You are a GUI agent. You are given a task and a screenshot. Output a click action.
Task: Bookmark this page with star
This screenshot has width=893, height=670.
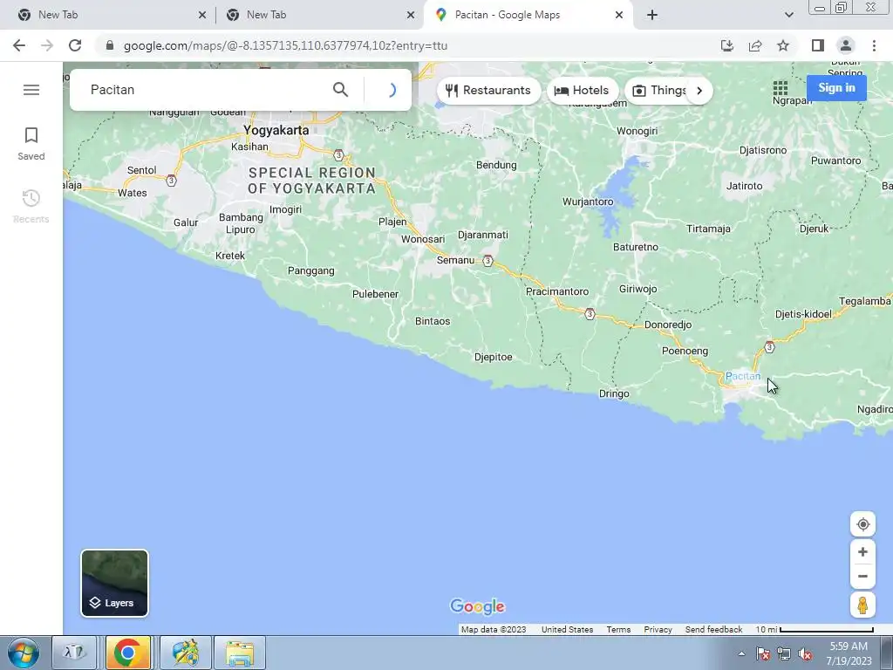coord(783,45)
